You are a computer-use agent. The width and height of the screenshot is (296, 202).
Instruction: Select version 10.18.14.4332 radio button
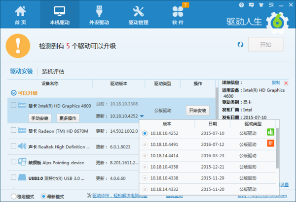pyautogui.click(x=145, y=189)
